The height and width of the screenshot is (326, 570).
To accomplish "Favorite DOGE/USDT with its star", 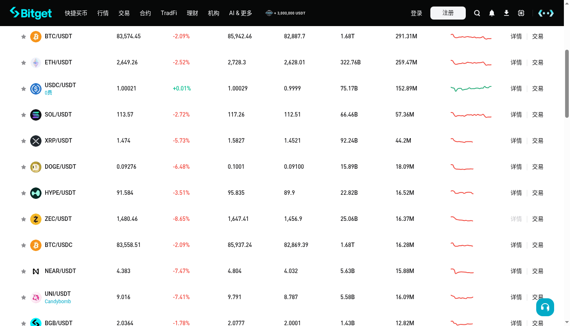I will coord(24,167).
